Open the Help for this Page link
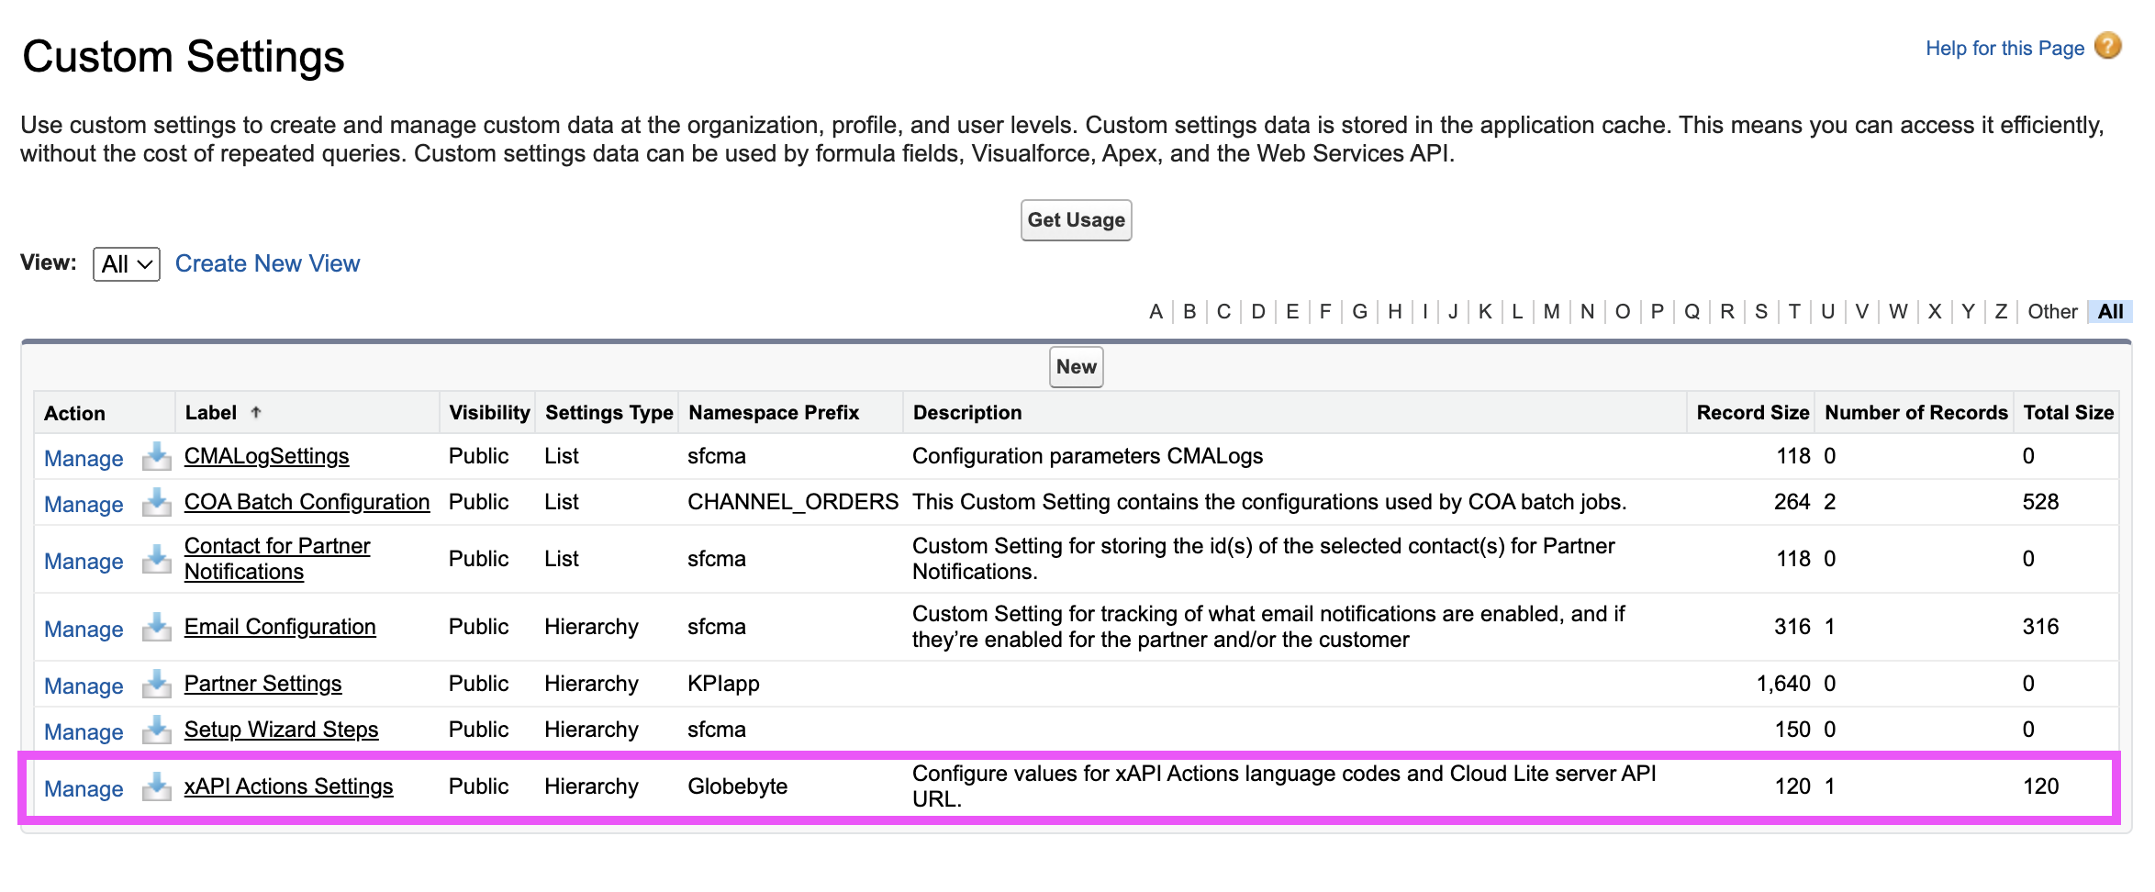Screen dimensions: 2155x892 pos(2004,49)
